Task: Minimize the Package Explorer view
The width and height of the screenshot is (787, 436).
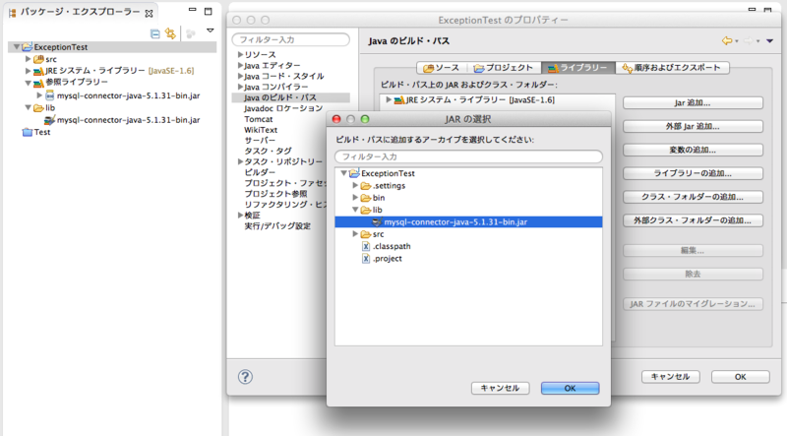Action: 192,10
